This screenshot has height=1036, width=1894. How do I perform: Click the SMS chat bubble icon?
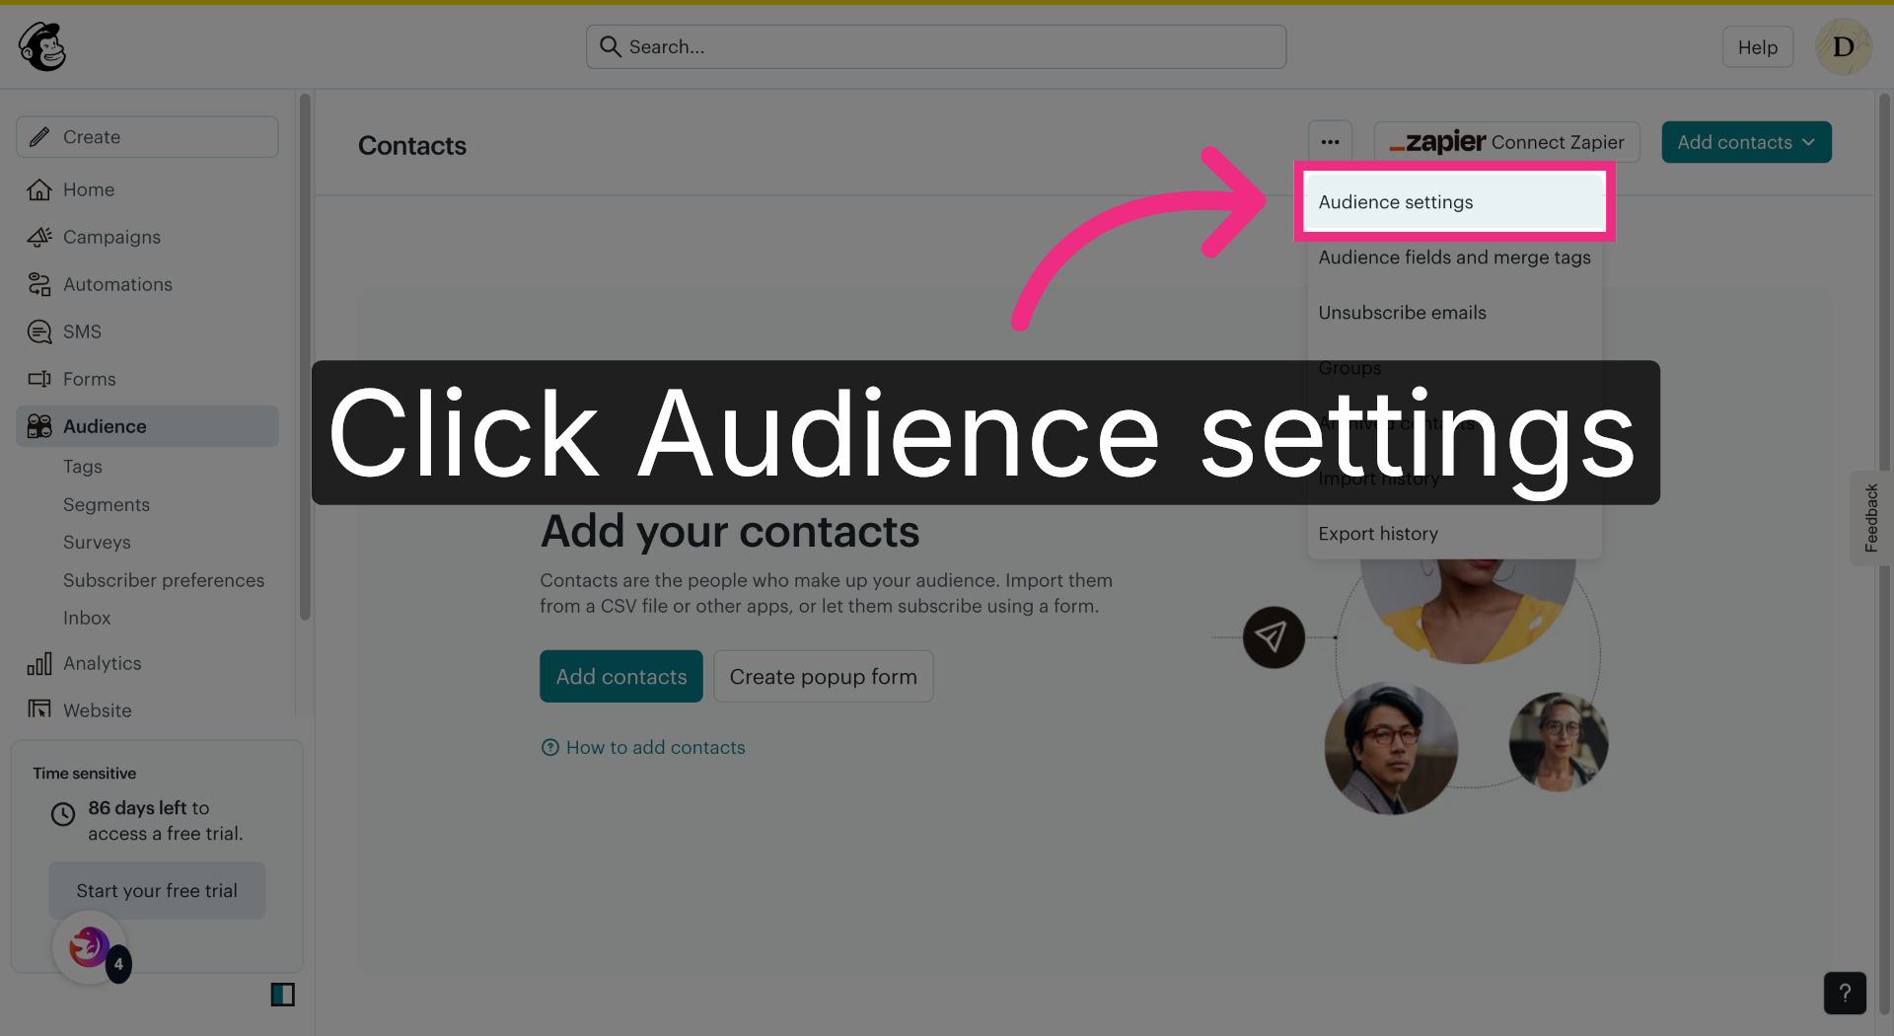click(x=39, y=332)
